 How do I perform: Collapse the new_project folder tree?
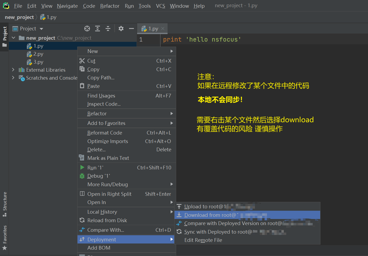pos(13,38)
